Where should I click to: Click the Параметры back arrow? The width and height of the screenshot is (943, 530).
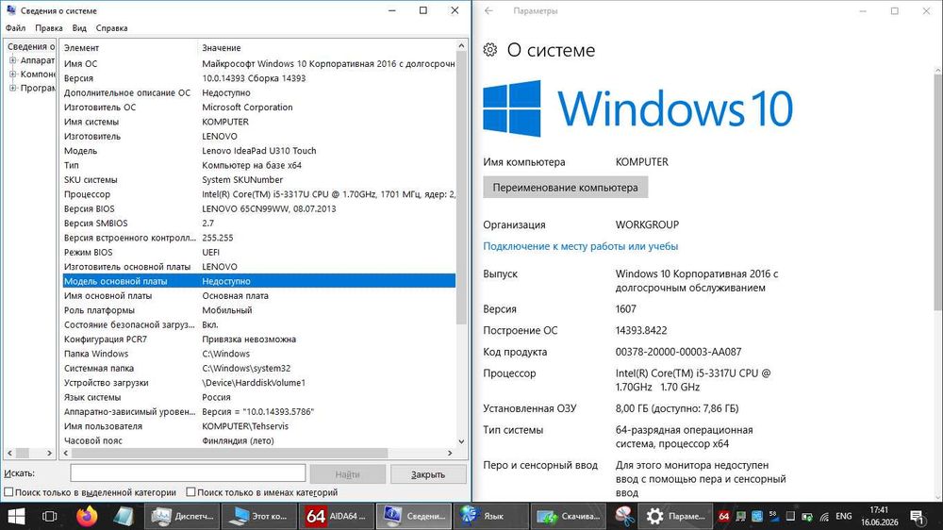point(488,10)
